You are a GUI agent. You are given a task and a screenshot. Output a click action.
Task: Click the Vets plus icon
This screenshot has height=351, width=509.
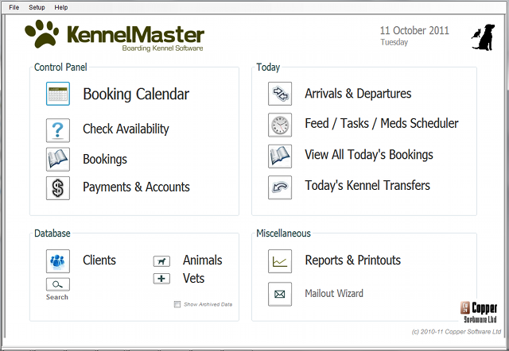click(161, 279)
